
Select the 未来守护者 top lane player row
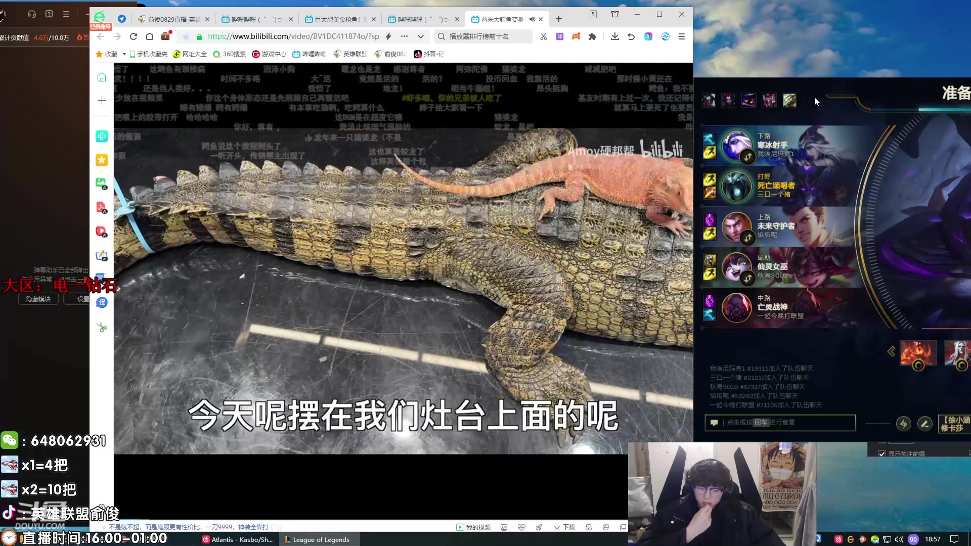coord(781,226)
